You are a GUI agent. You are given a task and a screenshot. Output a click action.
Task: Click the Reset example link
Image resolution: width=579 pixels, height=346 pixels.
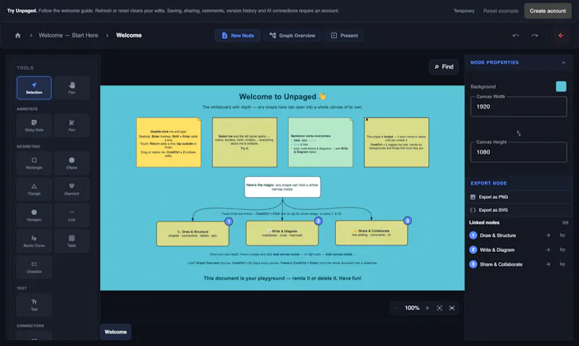500,11
